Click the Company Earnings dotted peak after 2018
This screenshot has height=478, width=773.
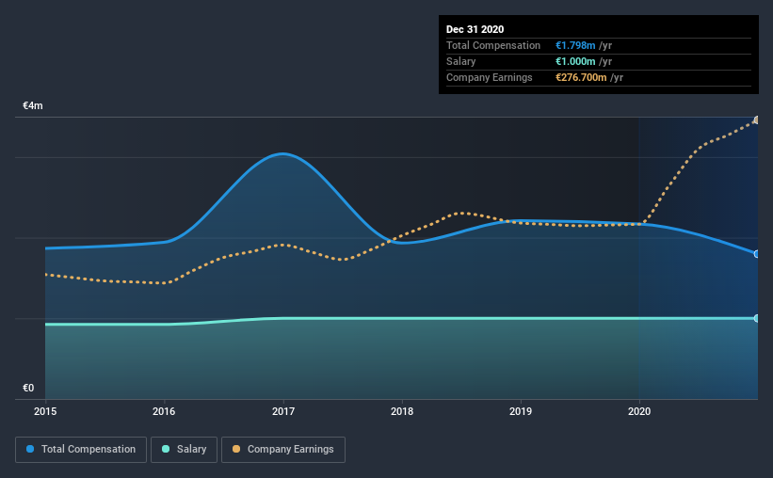click(x=462, y=213)
